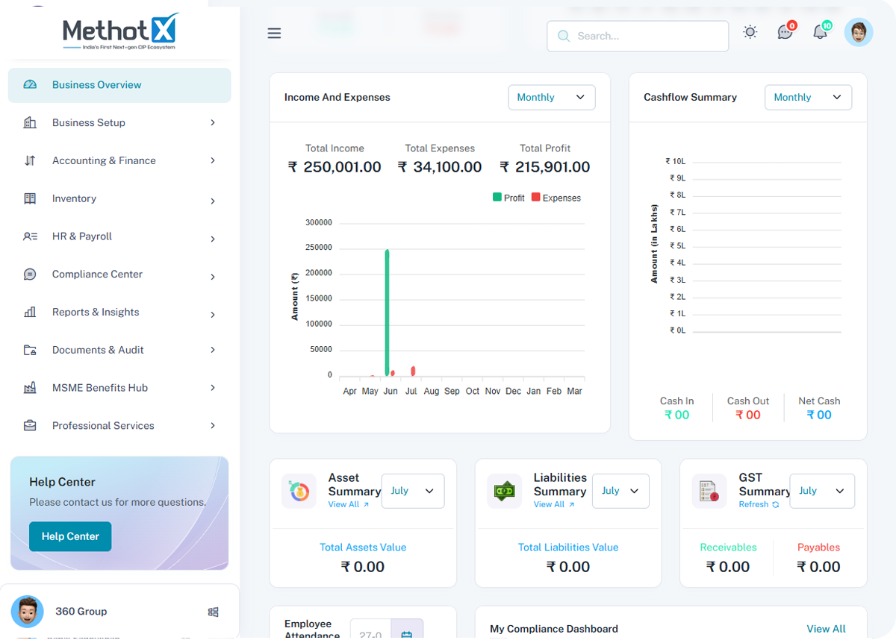This screenshot has width=896, height=640.
Task: Click the GST Refresh sync icon
Action: click(776, 505)
